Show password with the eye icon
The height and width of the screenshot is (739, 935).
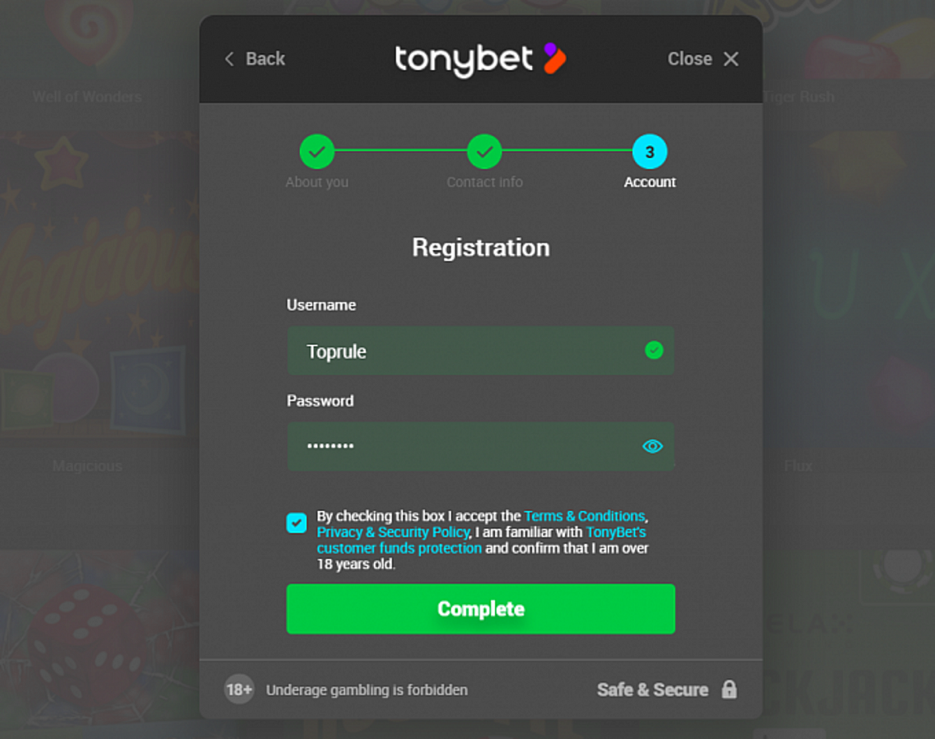click(652, 446)
